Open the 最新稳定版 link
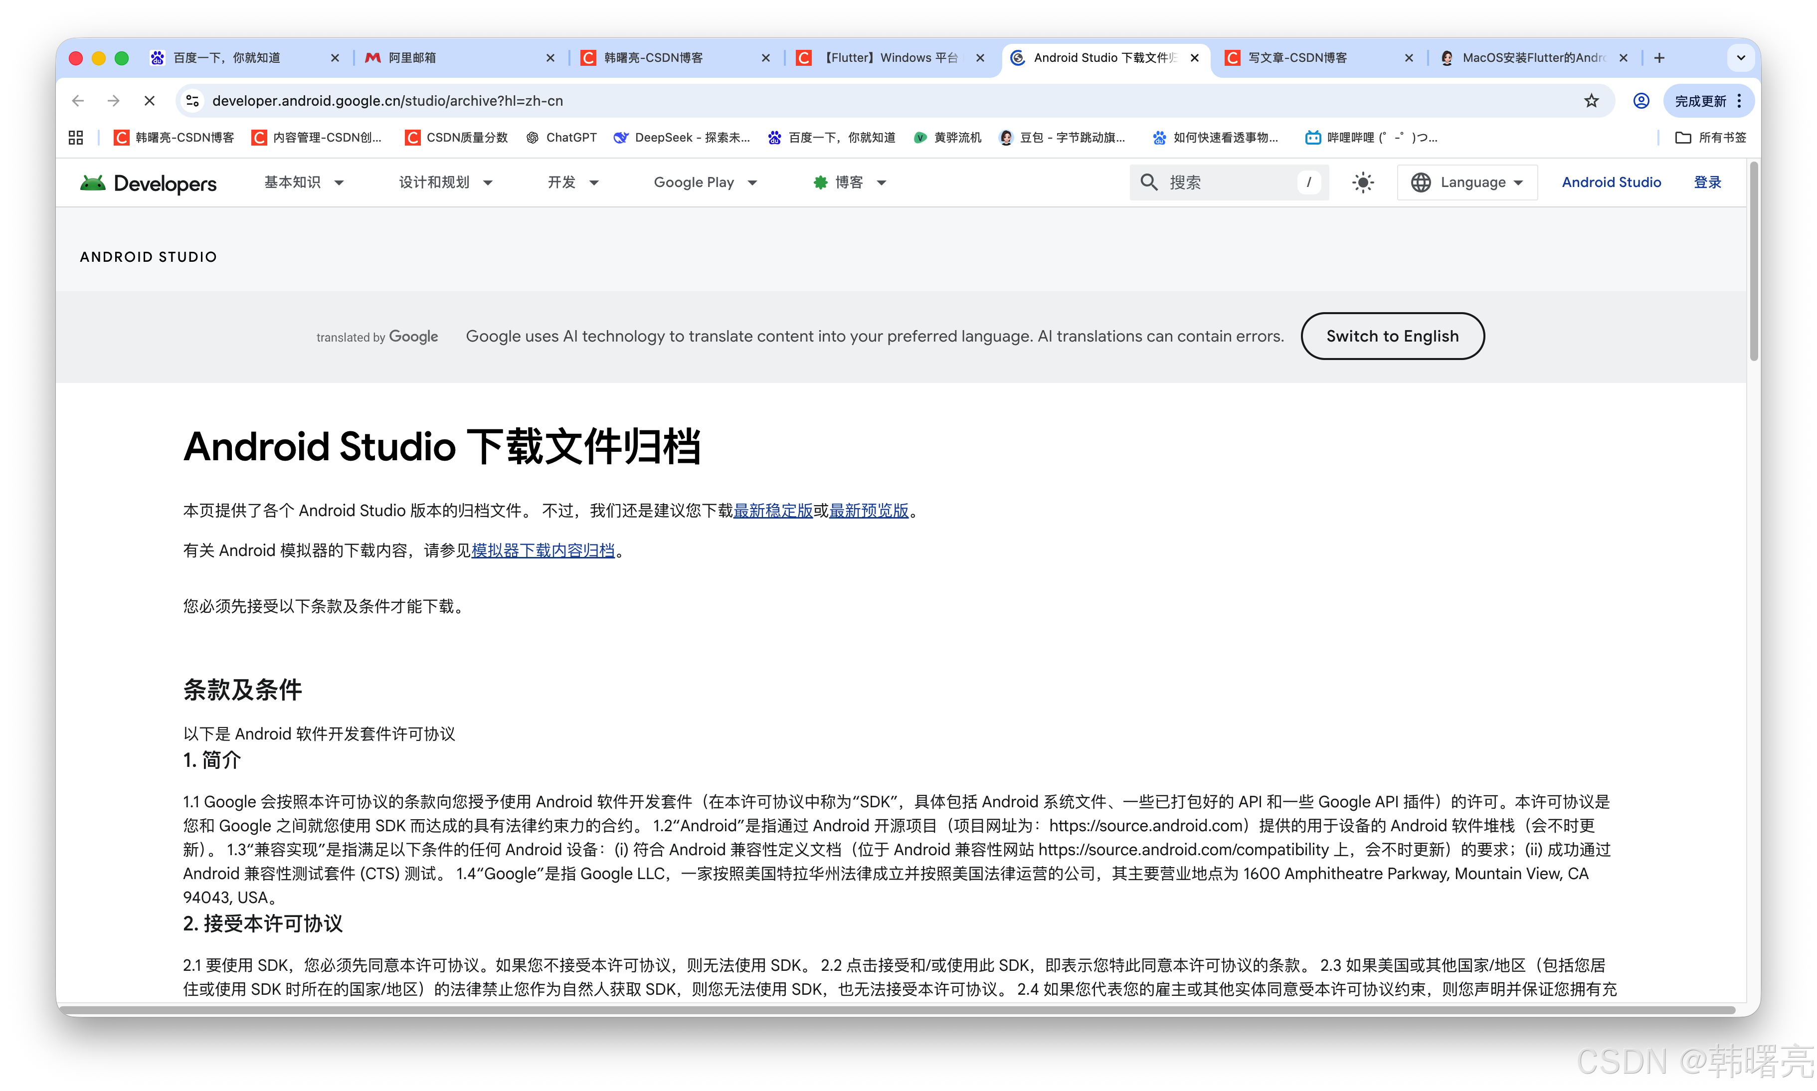This screenshot has width=1817, height=1091. pos(773,510)
